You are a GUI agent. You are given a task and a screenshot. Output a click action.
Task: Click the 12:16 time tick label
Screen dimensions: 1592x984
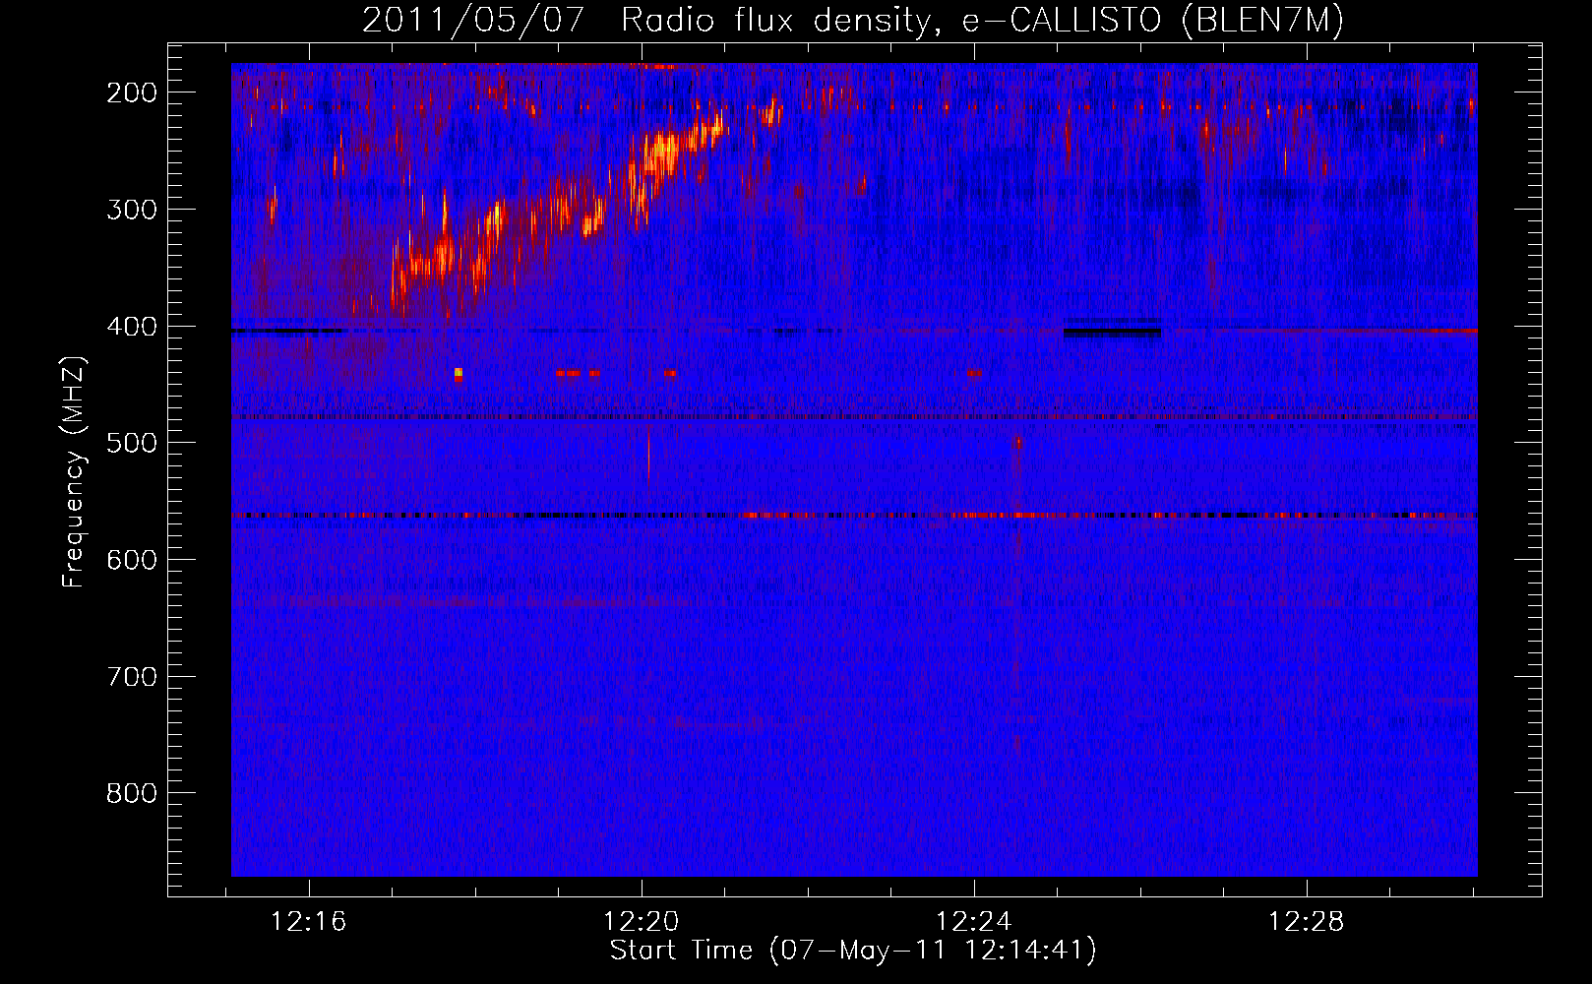point(309,922)
